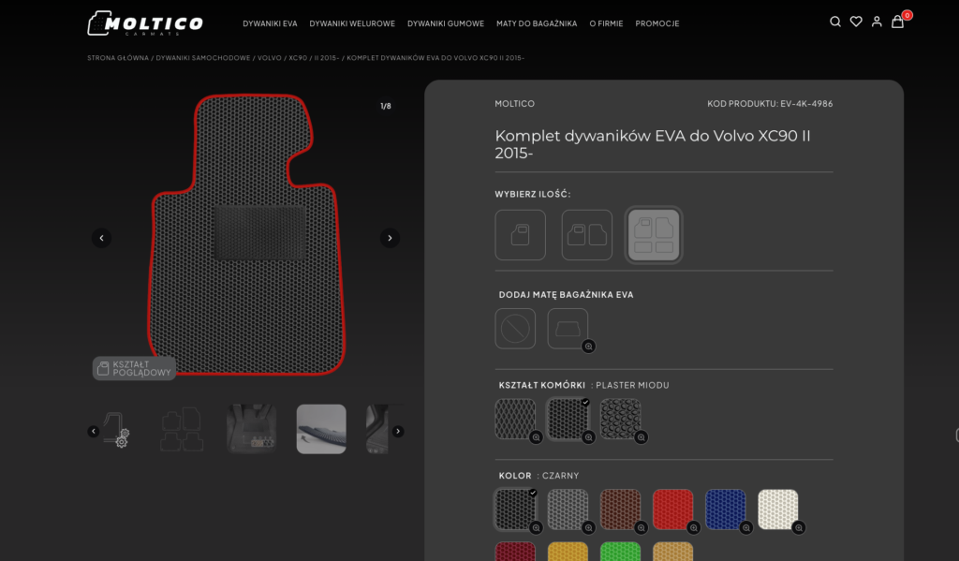Zoom the third cell shape preview
Image resolution: width=959 pixels, height=561 pixels.
(x=641, y=436)
